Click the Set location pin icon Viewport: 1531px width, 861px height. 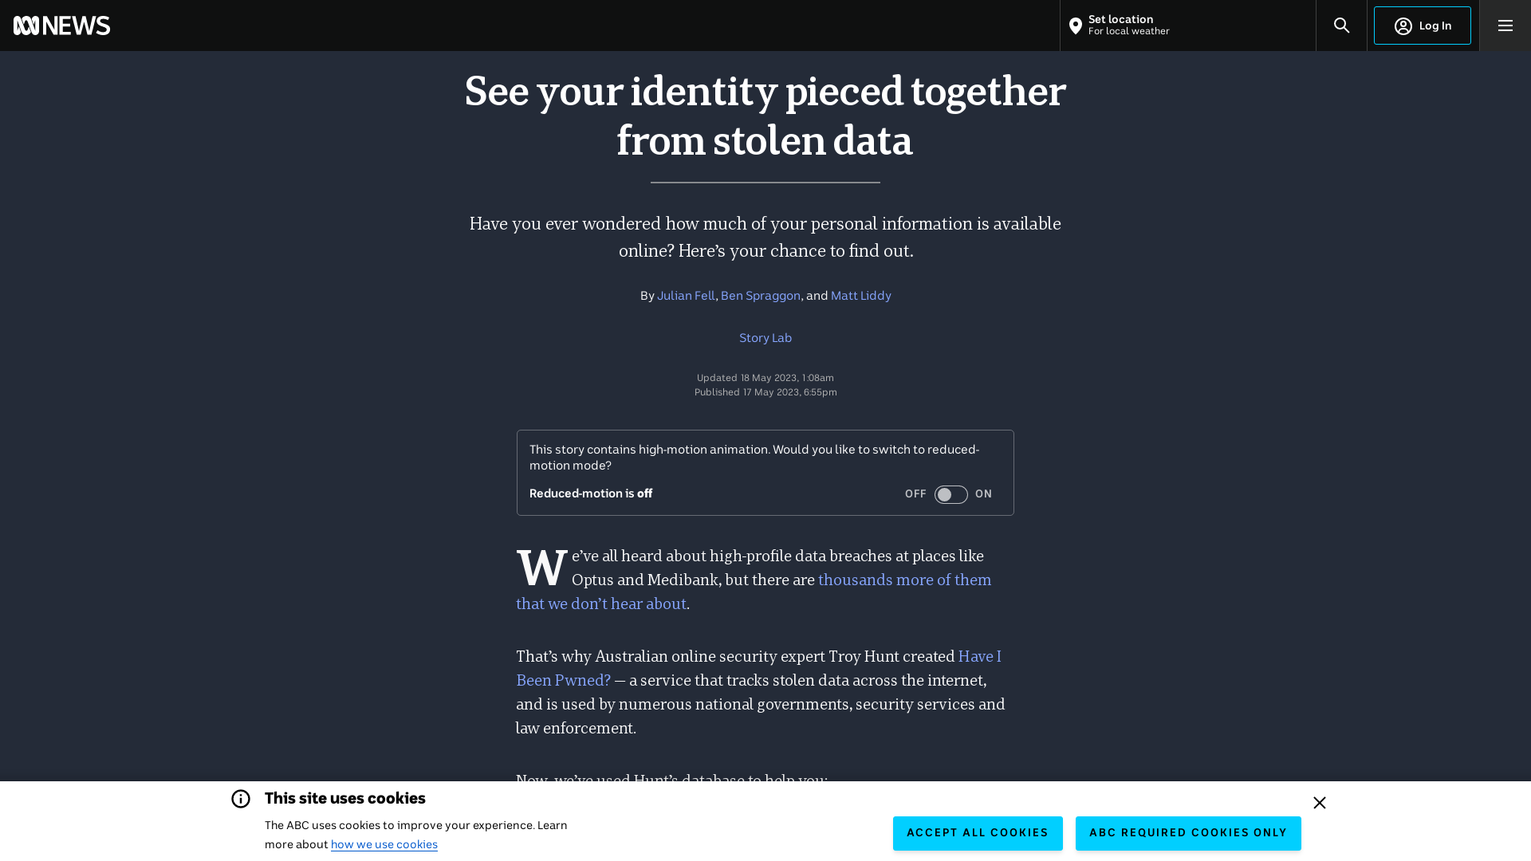[1075, 26]
